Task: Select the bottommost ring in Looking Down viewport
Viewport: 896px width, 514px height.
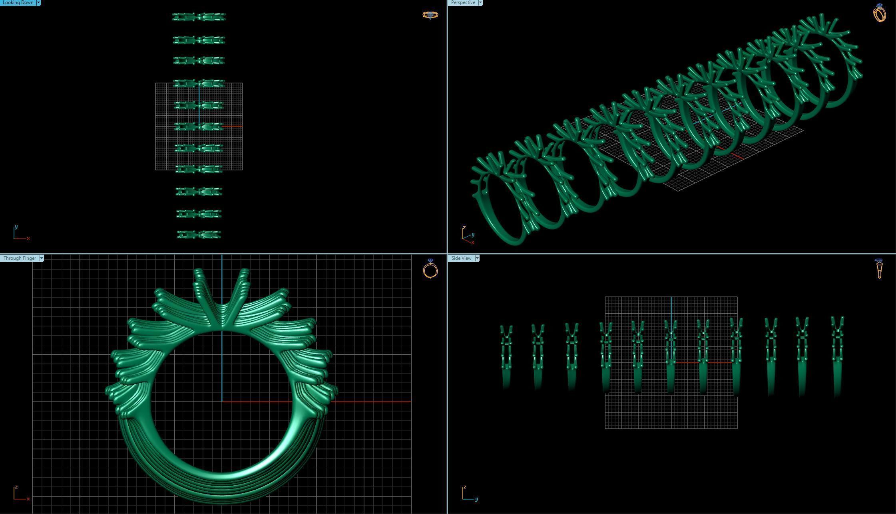Action: (x=199, y=235)
